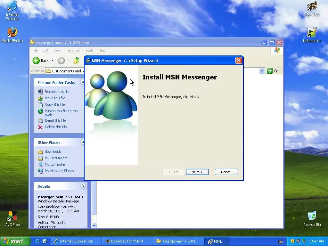
Task: Collapse the File and Folder Tasks panel
Action: (x=83, y=82)
